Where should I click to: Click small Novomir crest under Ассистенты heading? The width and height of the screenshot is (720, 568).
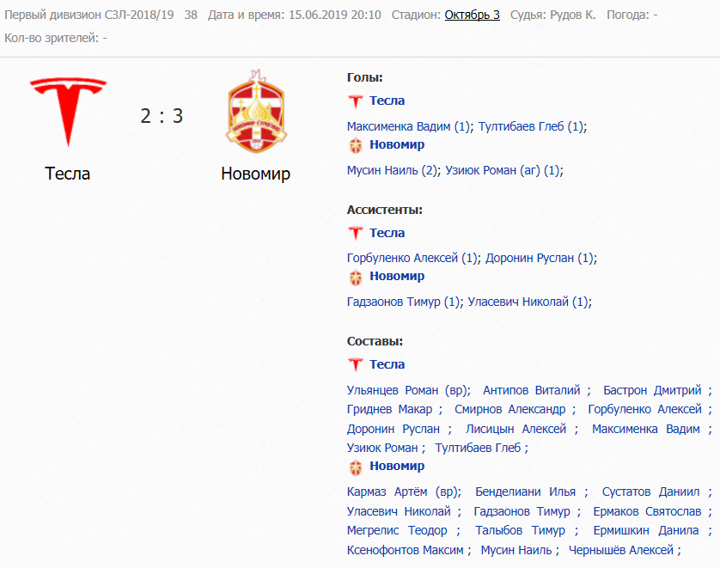pos(356,277)
